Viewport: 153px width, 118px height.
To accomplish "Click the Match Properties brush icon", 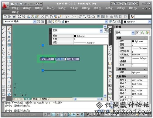I will coord(55,17).
